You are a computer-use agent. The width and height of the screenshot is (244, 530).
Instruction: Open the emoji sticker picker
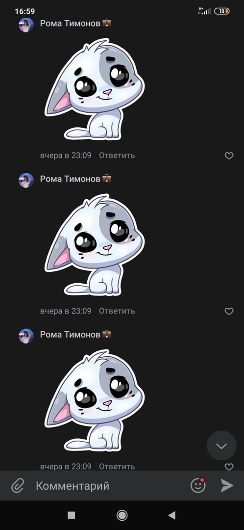[x=198, y=485]
